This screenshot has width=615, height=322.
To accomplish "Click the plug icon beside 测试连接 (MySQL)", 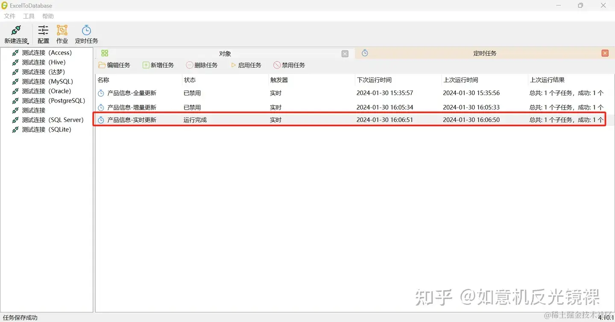I will (15, 81).
